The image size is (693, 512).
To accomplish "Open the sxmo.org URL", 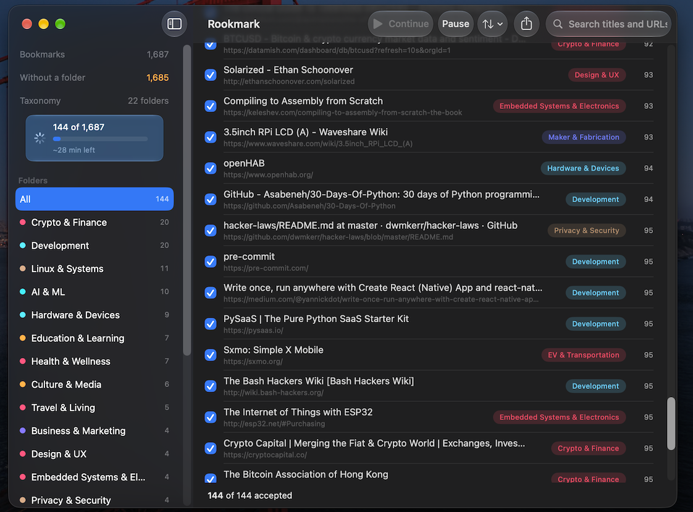I will (253, 362).
